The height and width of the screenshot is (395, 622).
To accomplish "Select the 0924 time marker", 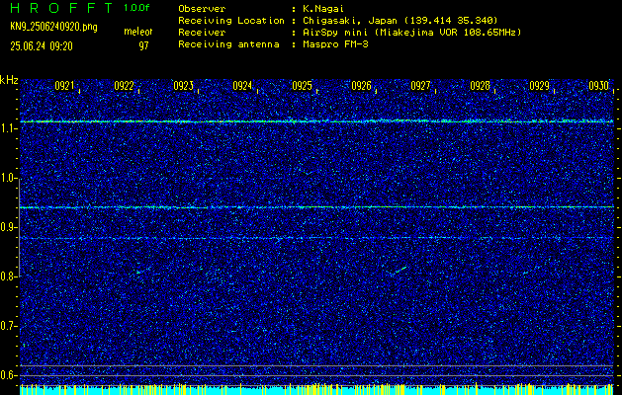I will coord(242,86).
